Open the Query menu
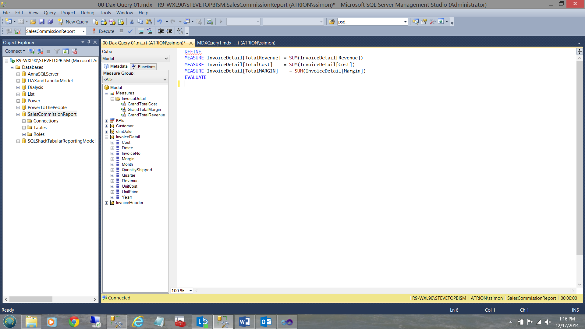The height and width of the screenshot is (329, 585). pyautogui.click(x=49, y=12)
